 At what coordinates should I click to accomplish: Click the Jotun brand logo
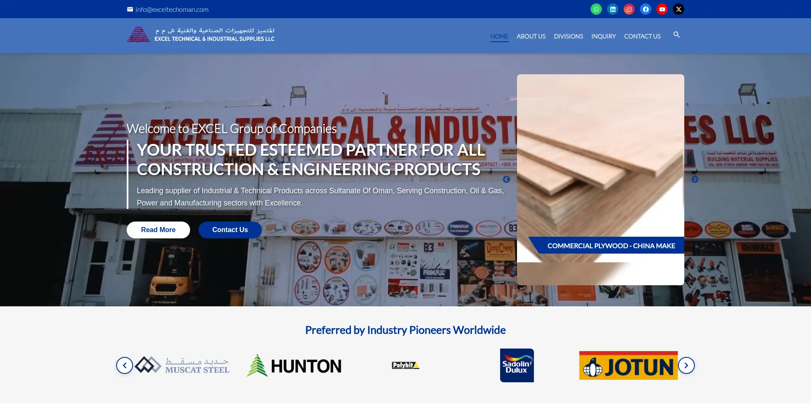point(629,365)
